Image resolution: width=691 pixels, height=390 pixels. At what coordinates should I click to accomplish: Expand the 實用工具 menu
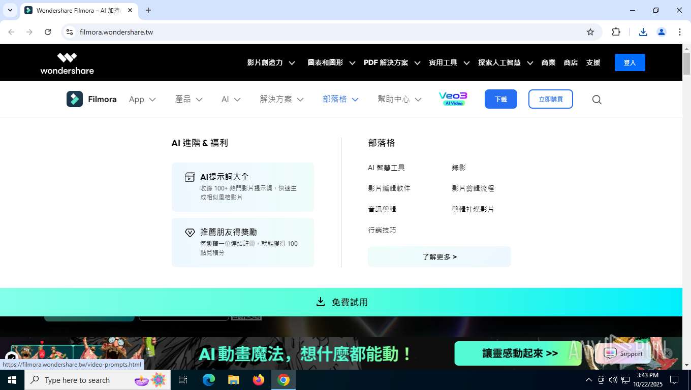coord(449,62)
